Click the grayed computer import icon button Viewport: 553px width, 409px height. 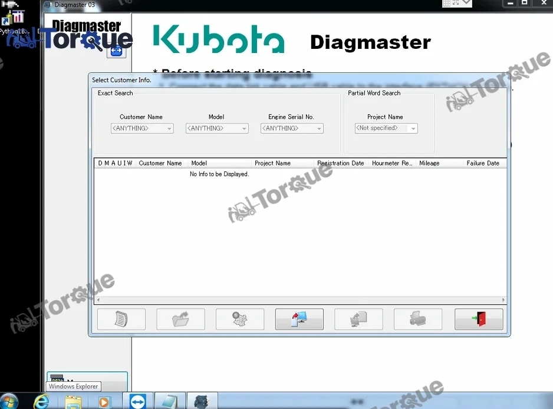(358, 319)
